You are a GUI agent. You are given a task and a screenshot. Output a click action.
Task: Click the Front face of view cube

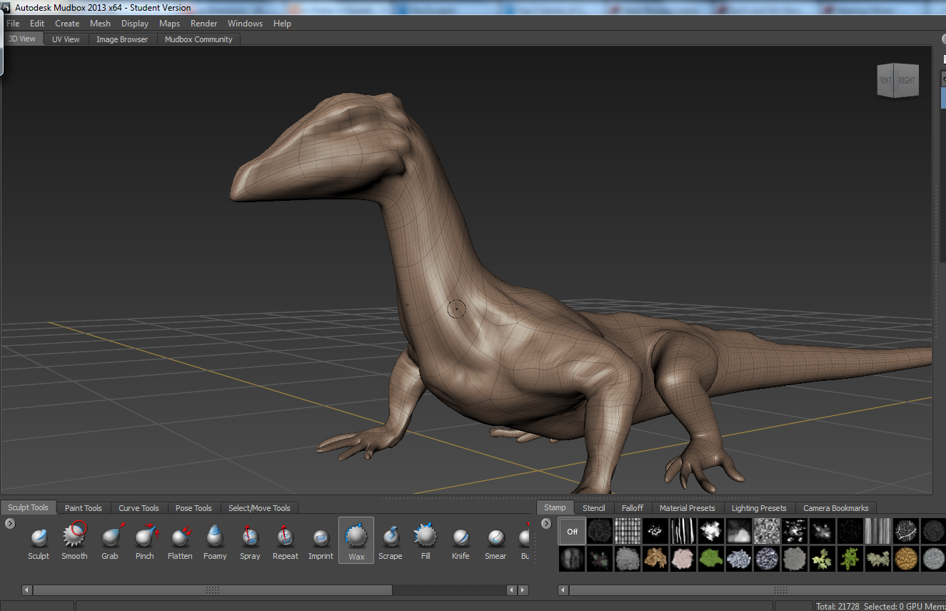tap(885, 81)
